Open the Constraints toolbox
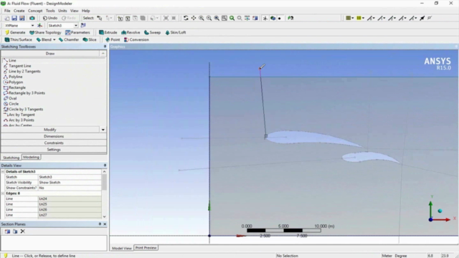 click(x=54, y=143)
